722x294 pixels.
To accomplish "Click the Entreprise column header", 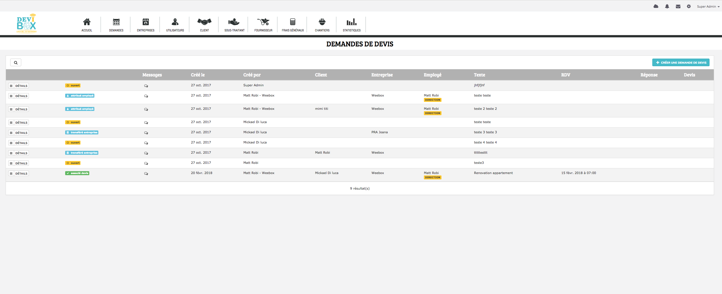I will (382, 75).
